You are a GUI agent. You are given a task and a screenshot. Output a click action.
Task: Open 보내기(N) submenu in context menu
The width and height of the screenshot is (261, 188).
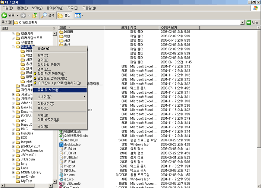pos(46,97)
